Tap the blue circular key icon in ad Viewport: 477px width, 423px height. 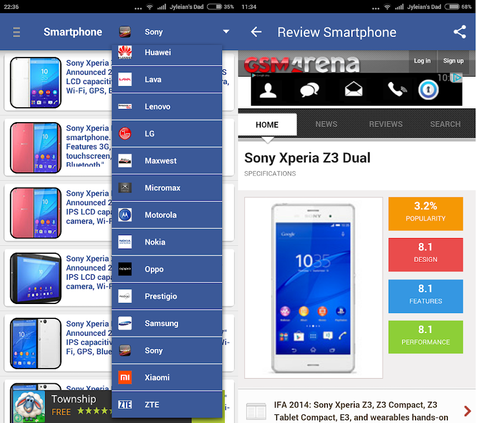coord(428,90)
